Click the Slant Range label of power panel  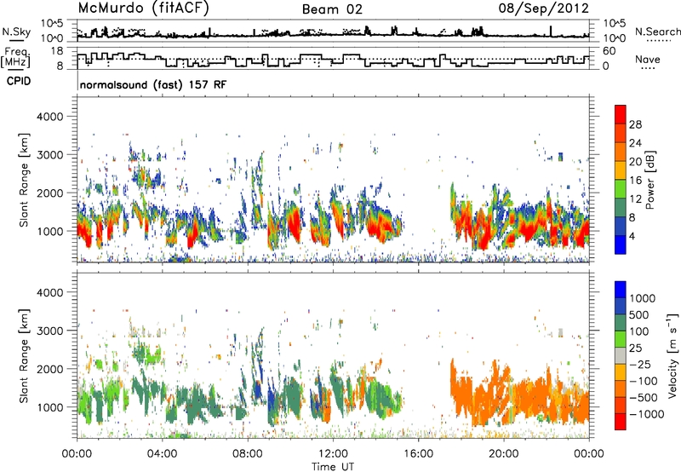coord(24,180)
